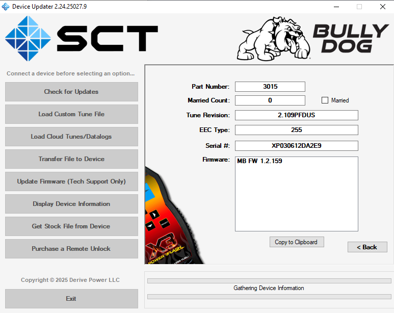Choose Transfer File to Device

(71, 159)
